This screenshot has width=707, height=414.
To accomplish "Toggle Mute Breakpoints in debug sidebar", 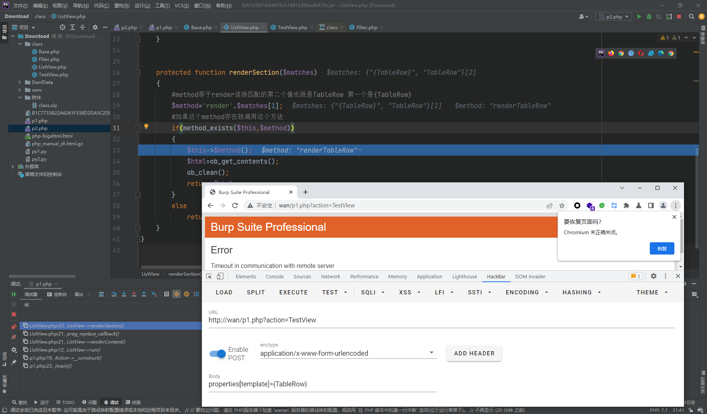I will pyautogui.click(x=14, y=337).
